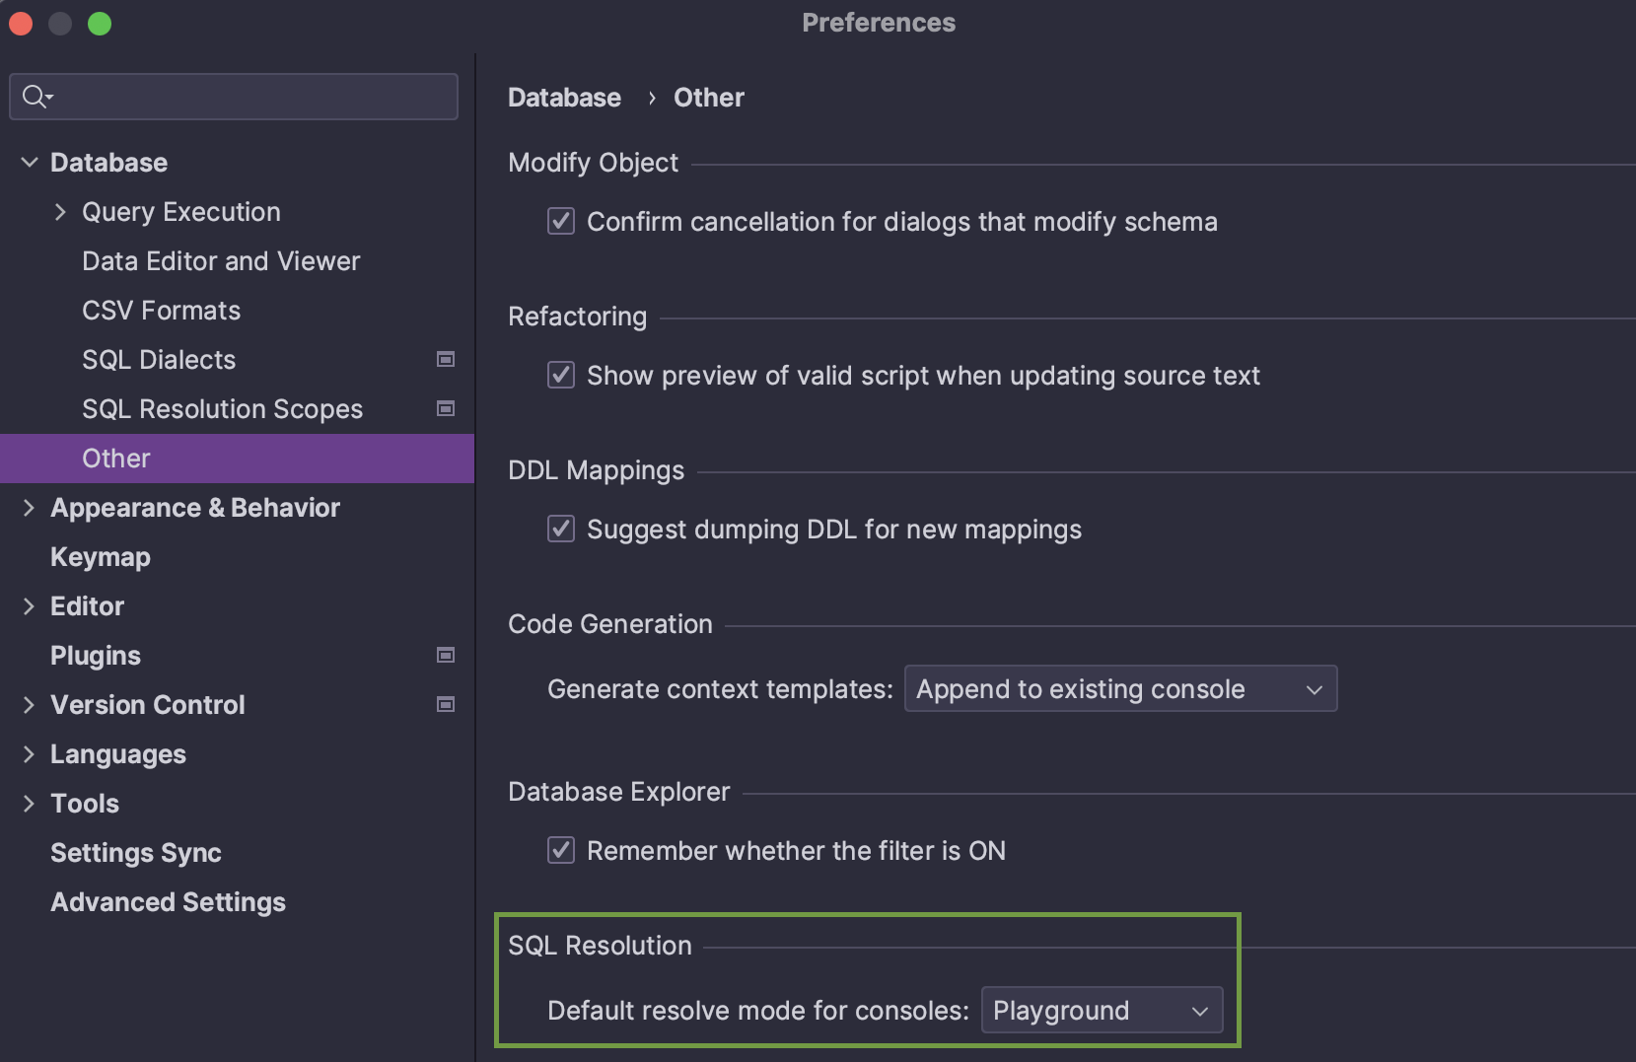Open Advanced Settings
Viewport: 1636px width, 1062px height.
(168, 901)
